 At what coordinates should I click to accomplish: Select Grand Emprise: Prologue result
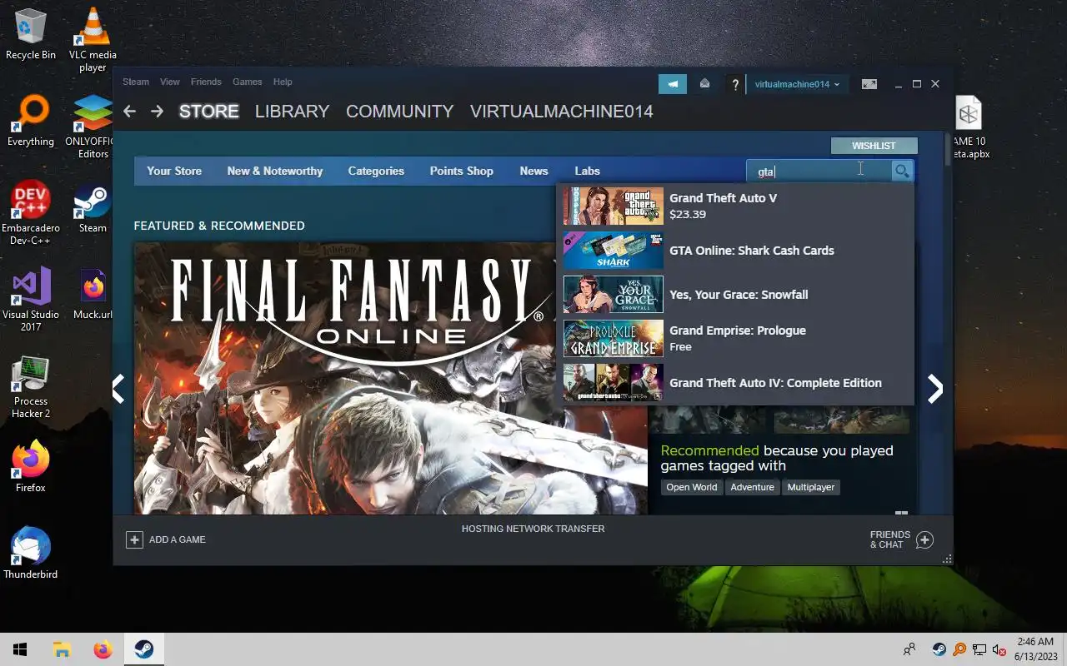735,339
